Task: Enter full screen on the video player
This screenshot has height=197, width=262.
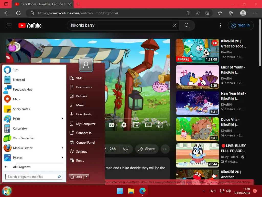Action: click(x=161, y=125)
